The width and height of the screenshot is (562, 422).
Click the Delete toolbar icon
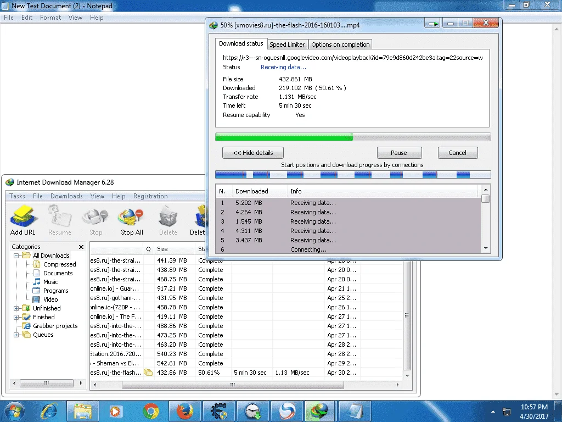168,220
